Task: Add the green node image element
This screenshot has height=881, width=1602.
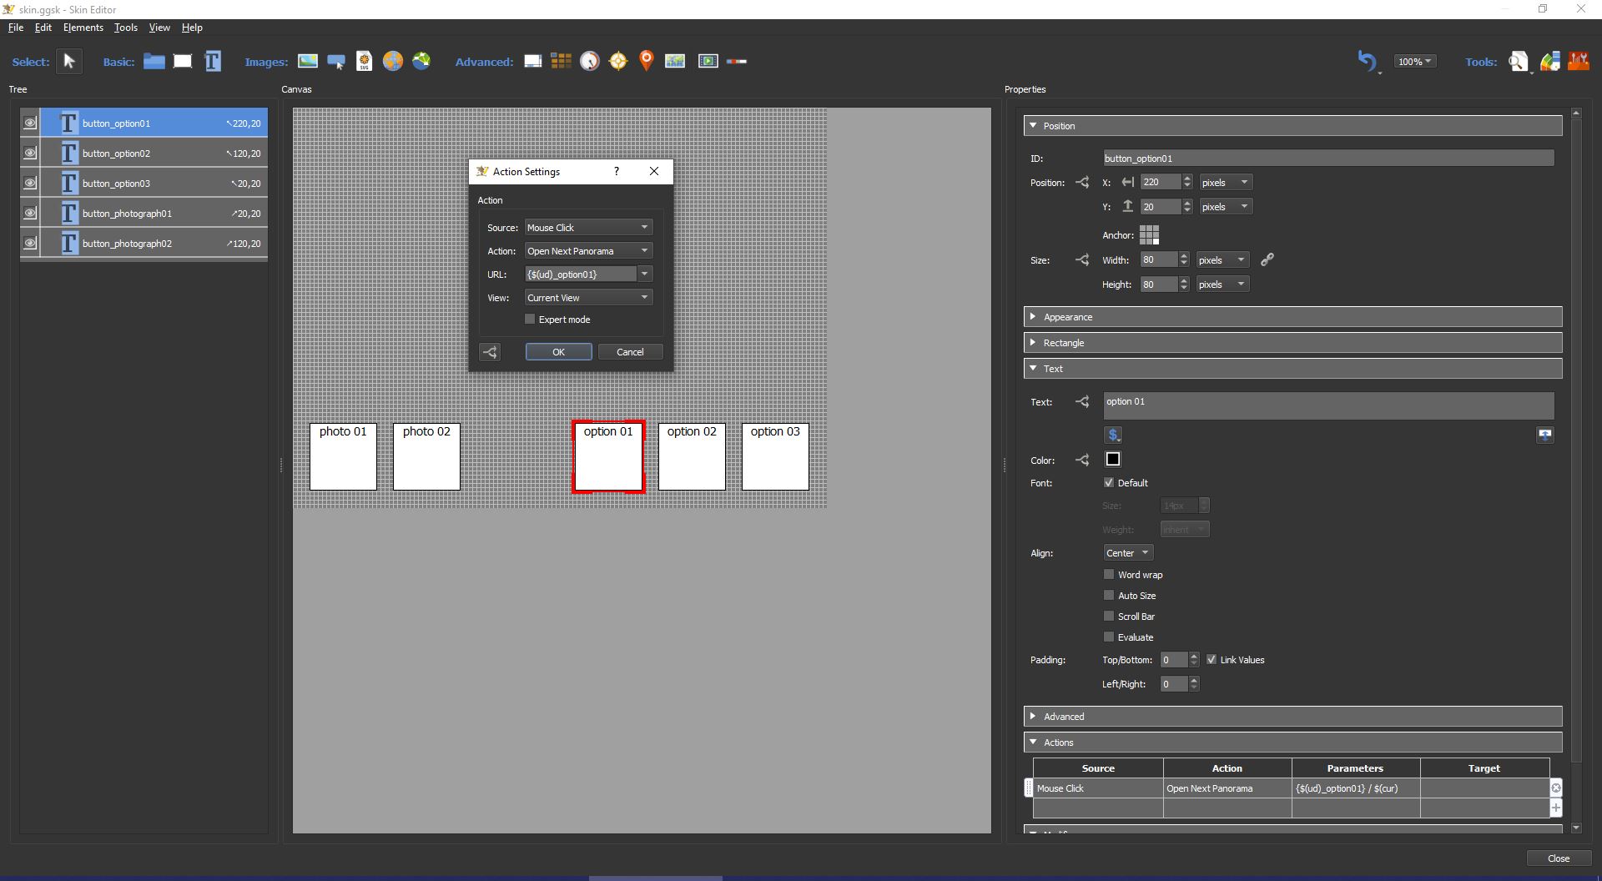Action: (x=421, y=61)
